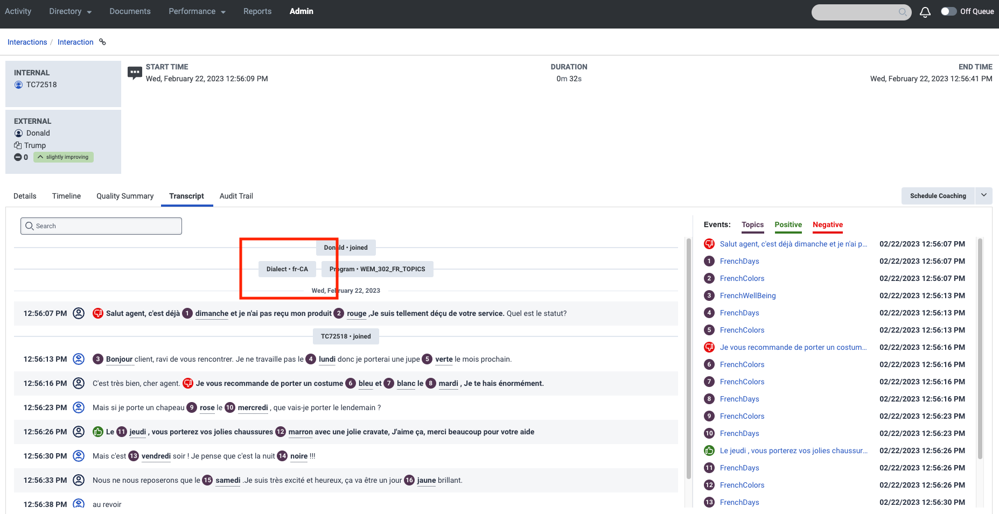Open the Audit Trail tab
This screenshot has width=999, height=514.
click(x=236, y=196)
